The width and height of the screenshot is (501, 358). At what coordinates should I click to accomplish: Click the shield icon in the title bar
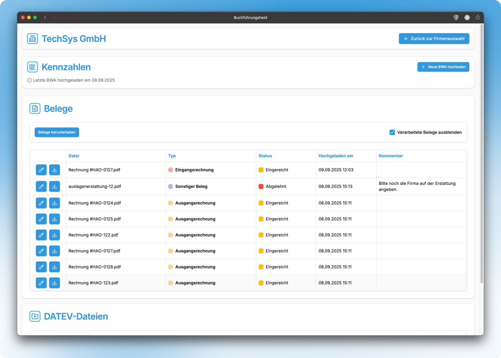tap(456, 18)
